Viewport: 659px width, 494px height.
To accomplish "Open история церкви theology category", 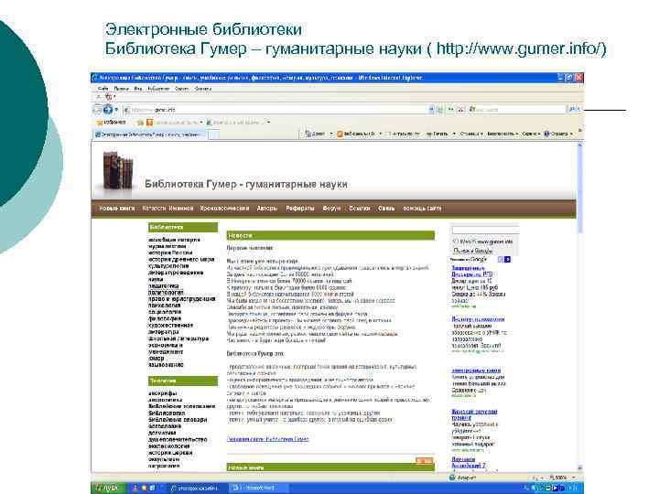I will coord(170,453).
